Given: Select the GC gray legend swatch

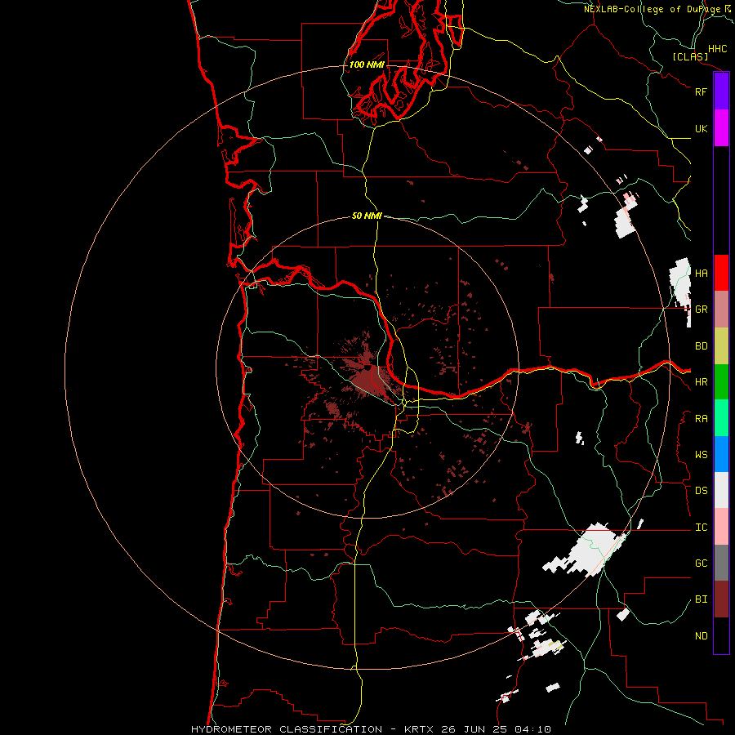Looking at the screenshot, I should (x=721, y=563).
